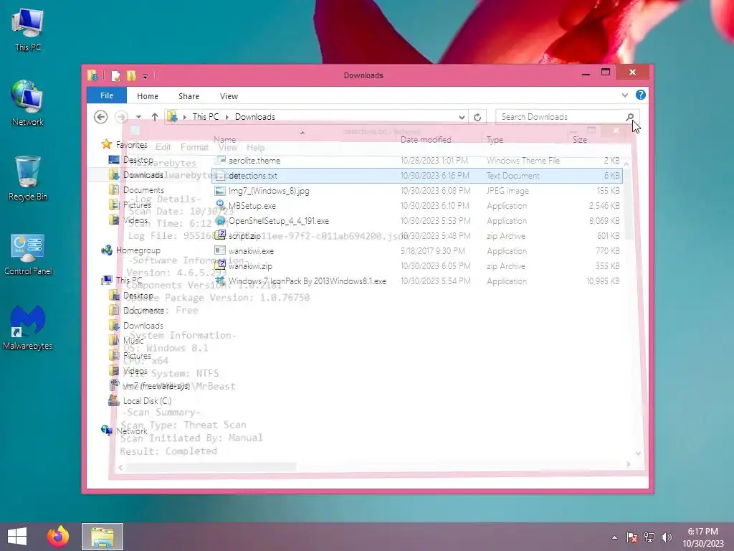Show hidden tray icons arrow

coord(614,537)
